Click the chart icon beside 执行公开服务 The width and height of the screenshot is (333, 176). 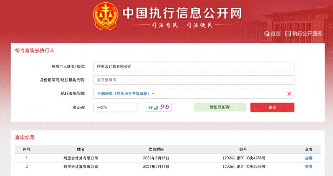click(x=288, y=34)
